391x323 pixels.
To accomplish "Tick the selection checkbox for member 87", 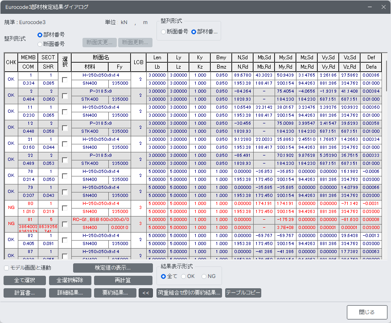I will pyautogui.click(x=65, y=256).
